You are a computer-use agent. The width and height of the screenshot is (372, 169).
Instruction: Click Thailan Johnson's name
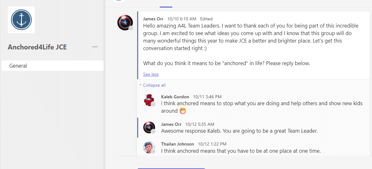[178, 144]
